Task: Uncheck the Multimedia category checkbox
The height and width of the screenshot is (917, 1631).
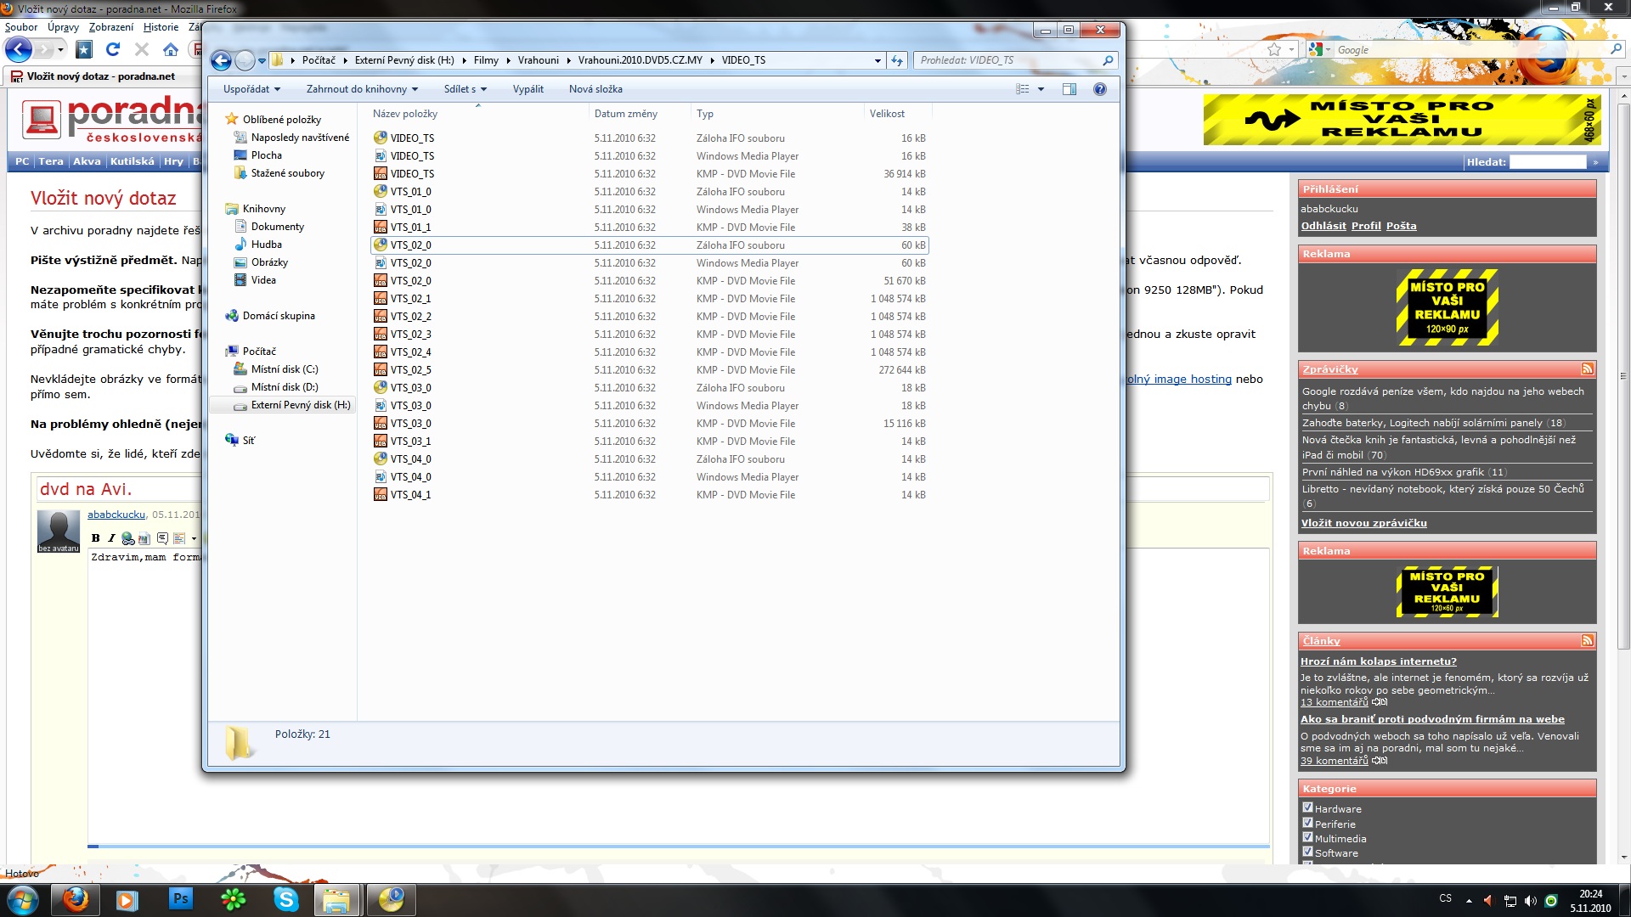Action: click(1307, 837)
